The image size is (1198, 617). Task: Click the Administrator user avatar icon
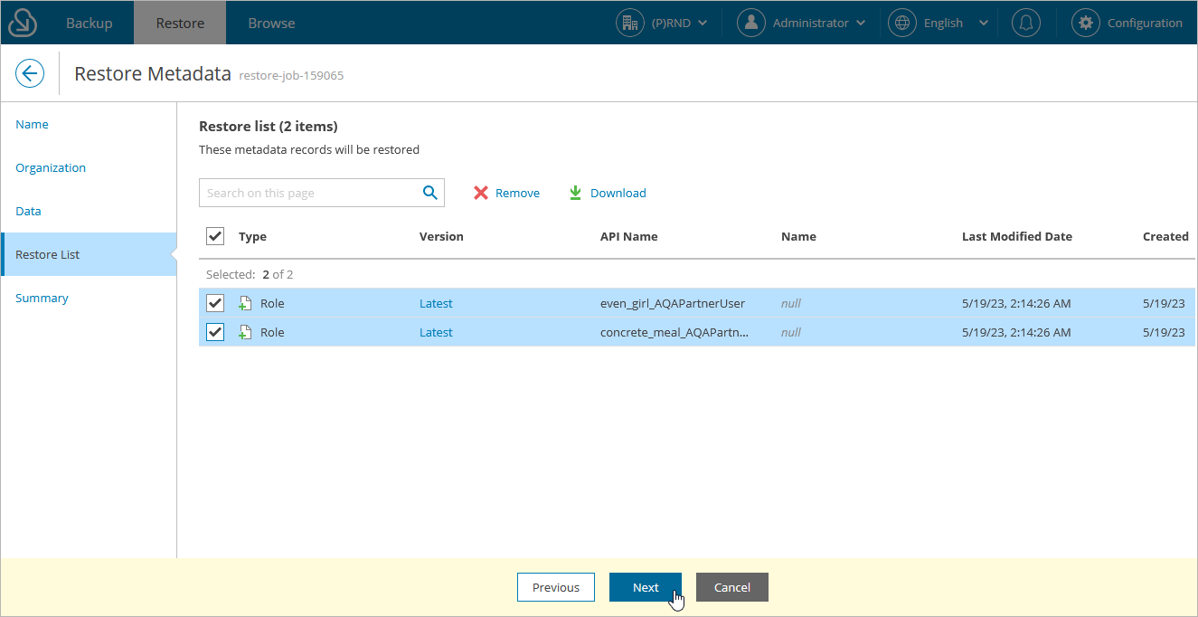(751, 23)
